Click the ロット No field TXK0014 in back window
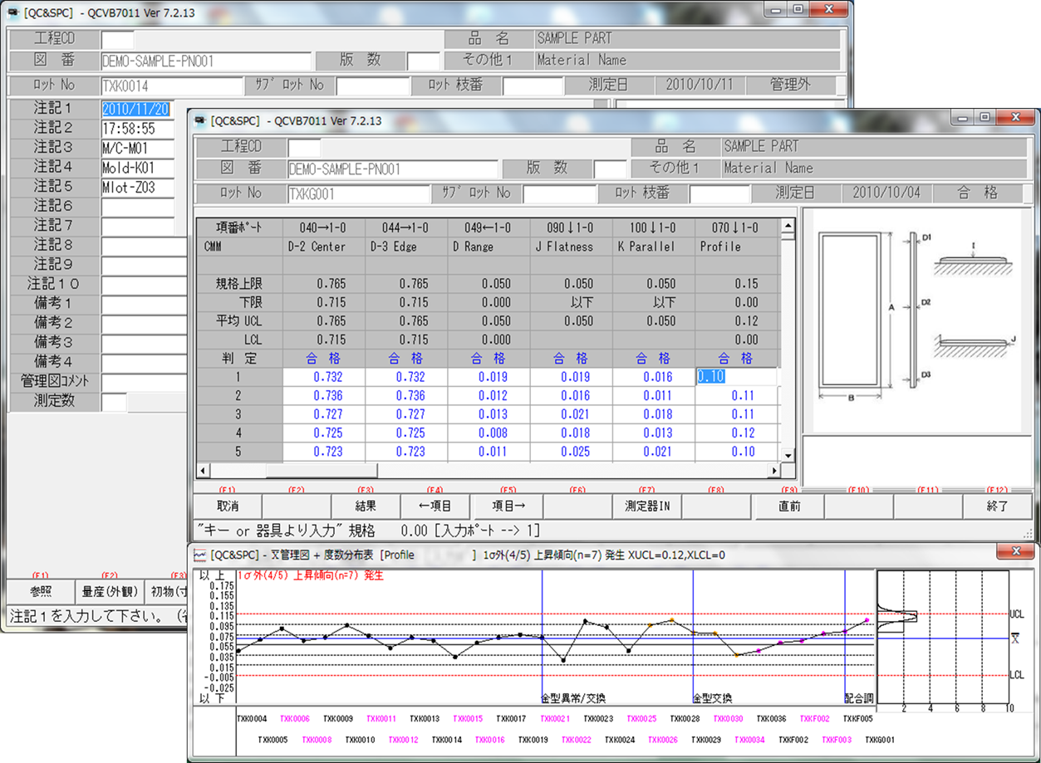 click(x=172, y=85)
